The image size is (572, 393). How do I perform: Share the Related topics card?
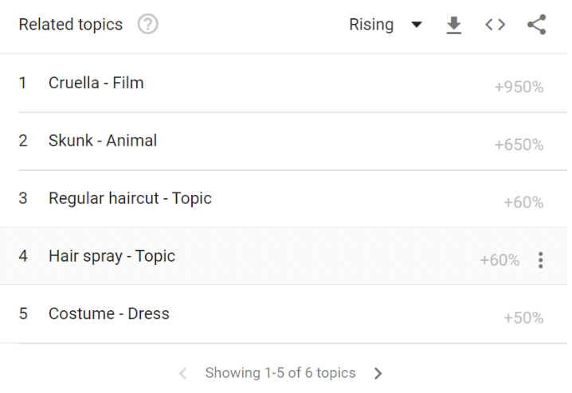537,25
